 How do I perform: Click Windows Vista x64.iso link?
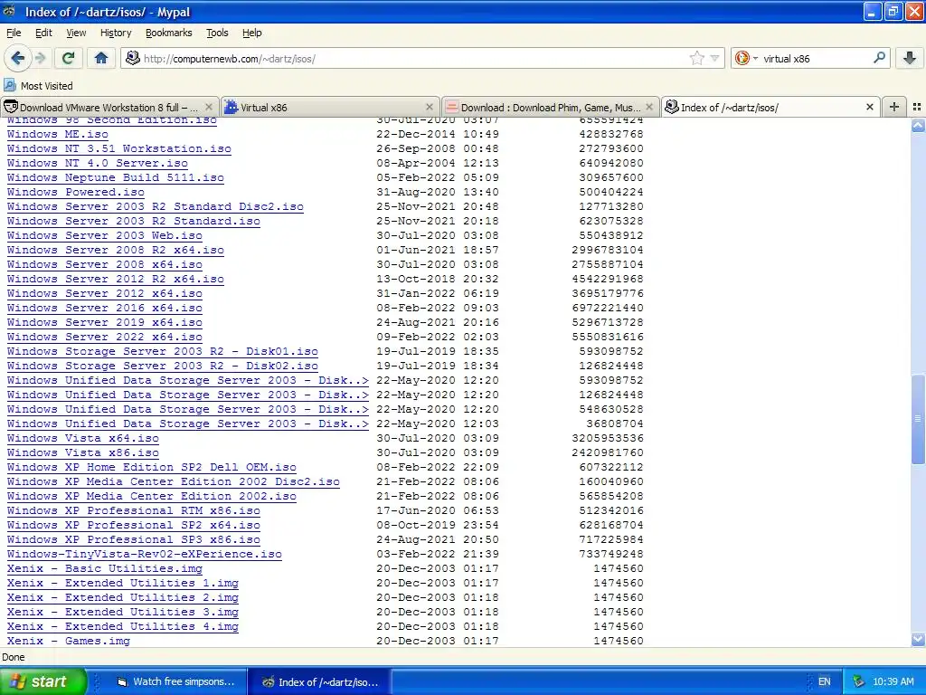[83, 438]
